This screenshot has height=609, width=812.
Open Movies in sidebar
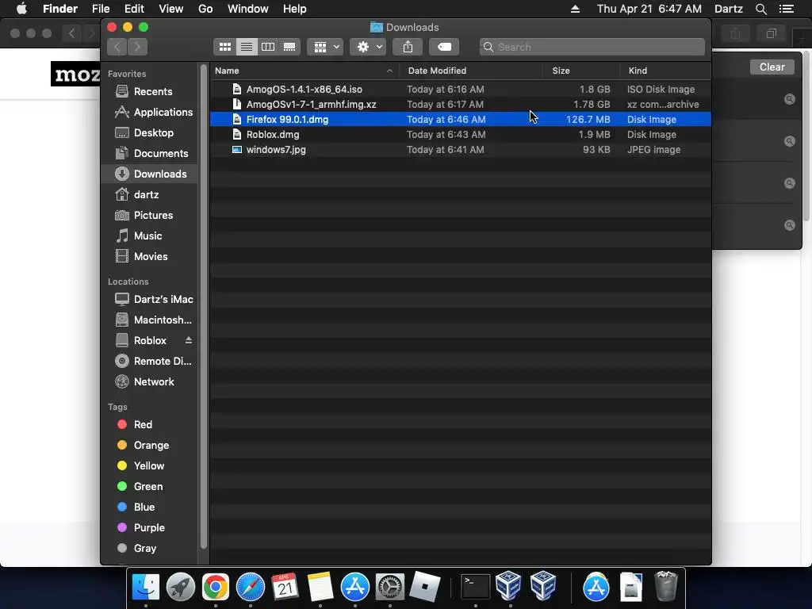tap(150, 256)
